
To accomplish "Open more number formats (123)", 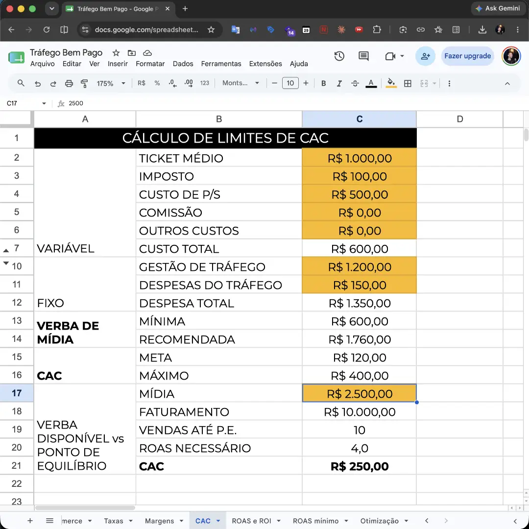I will pos(204,83).
